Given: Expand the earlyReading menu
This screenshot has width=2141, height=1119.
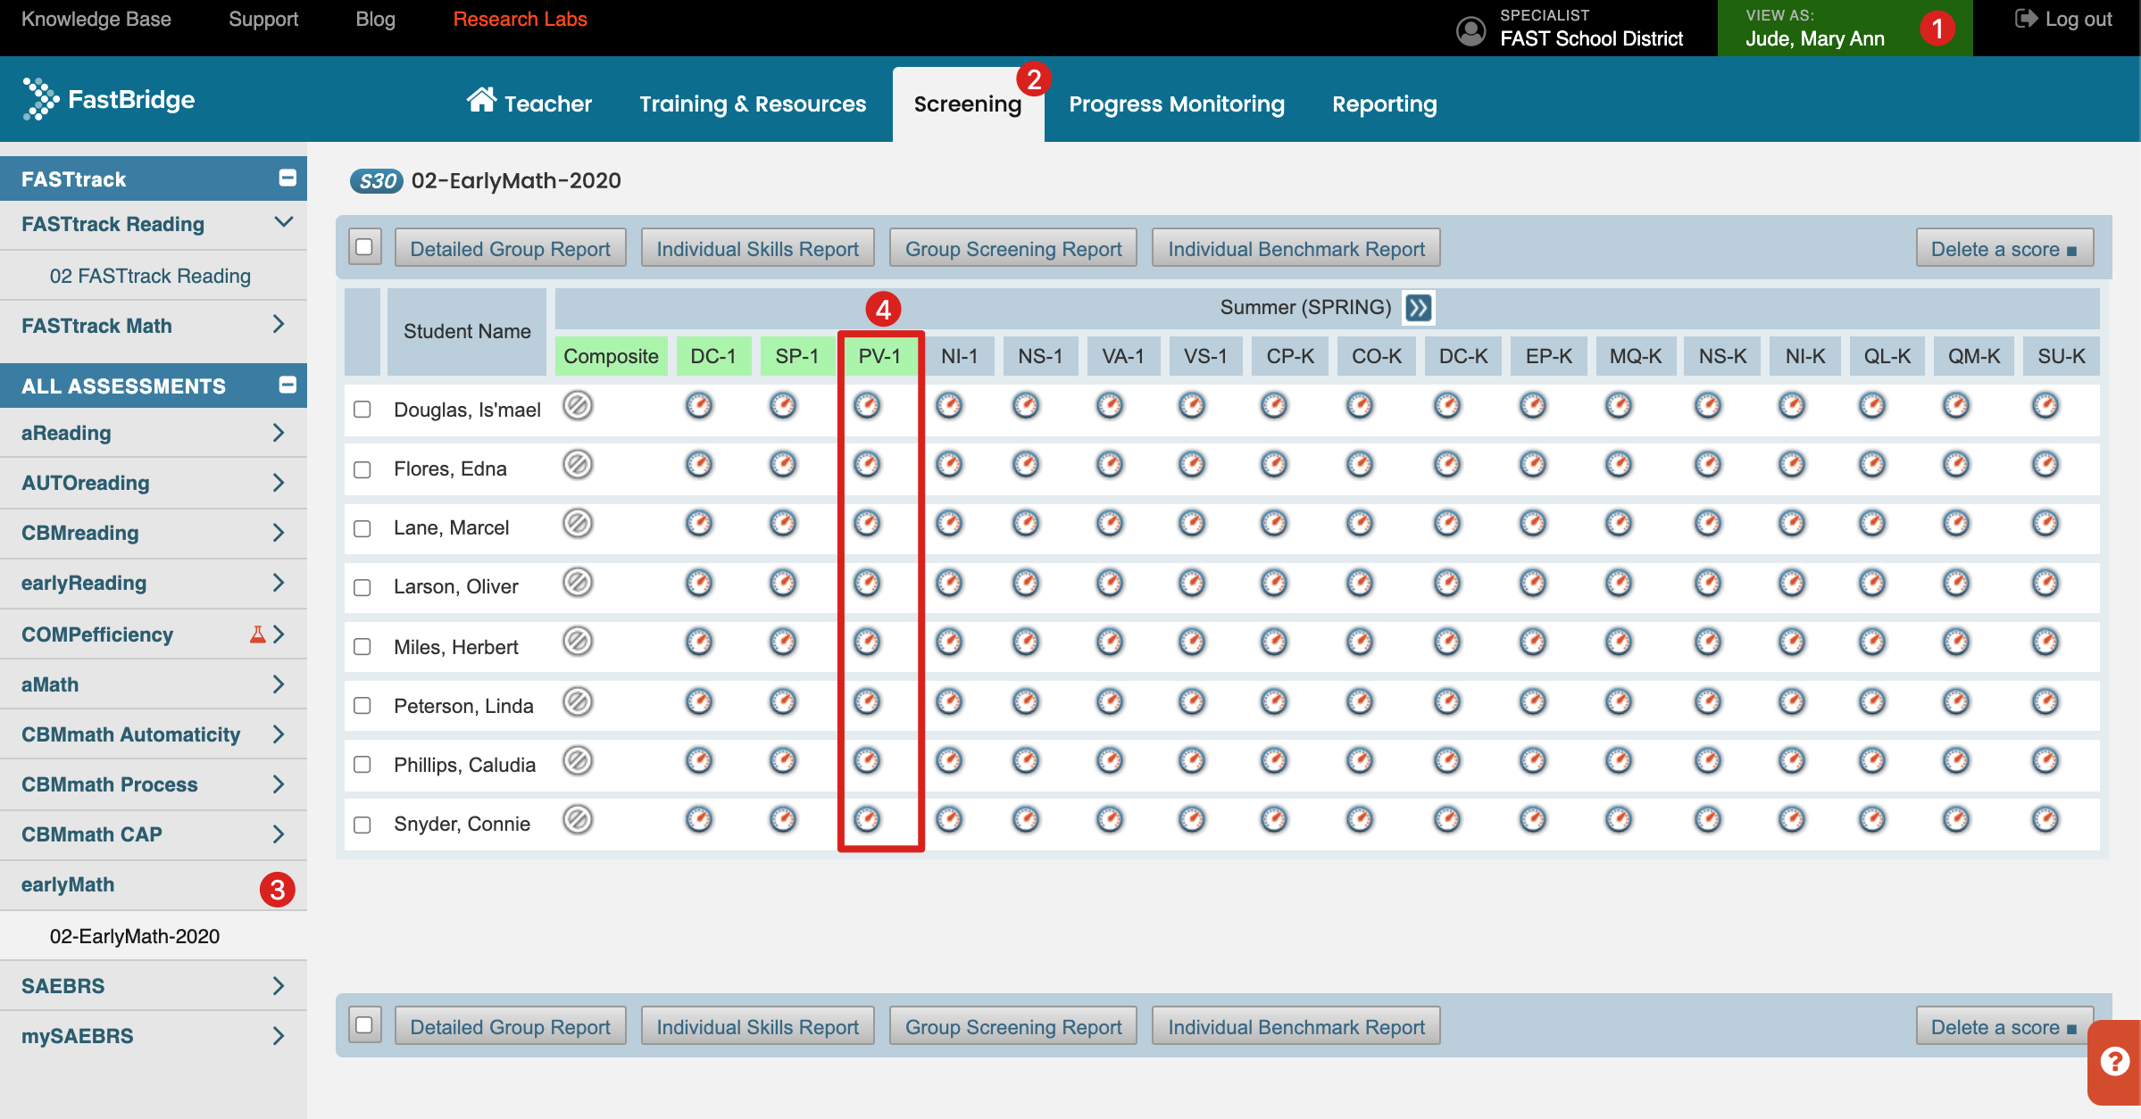Looking at the screenshot, I should pyautogui.click(x=279, y=583).
